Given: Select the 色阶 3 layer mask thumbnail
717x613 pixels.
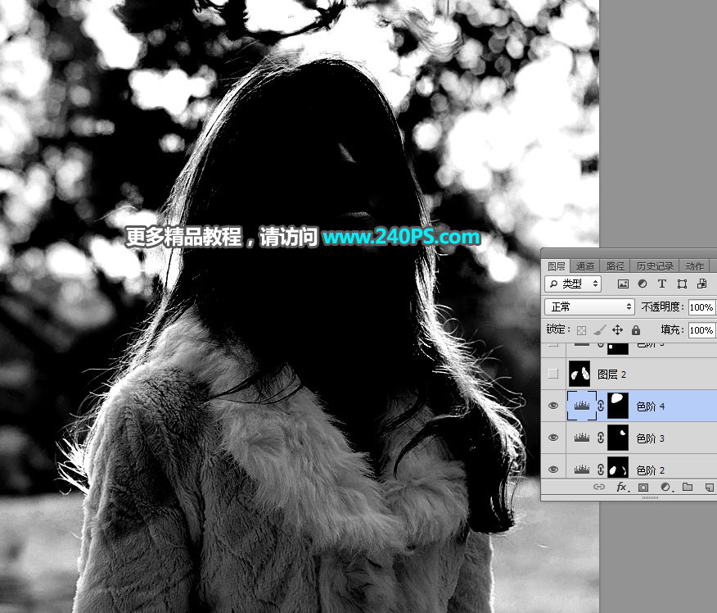Looking at the screenshot, I should [x=618, y=438].
